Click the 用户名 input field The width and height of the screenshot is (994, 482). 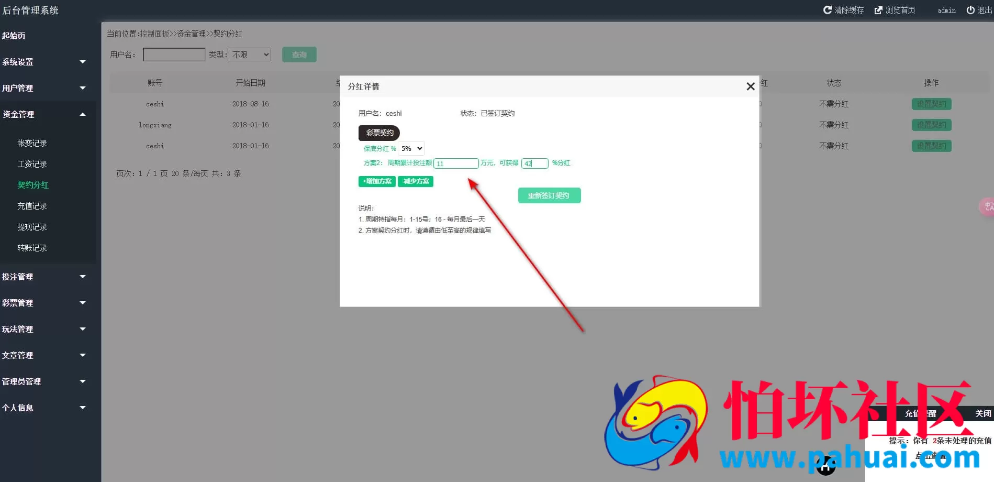click(174, 54)
